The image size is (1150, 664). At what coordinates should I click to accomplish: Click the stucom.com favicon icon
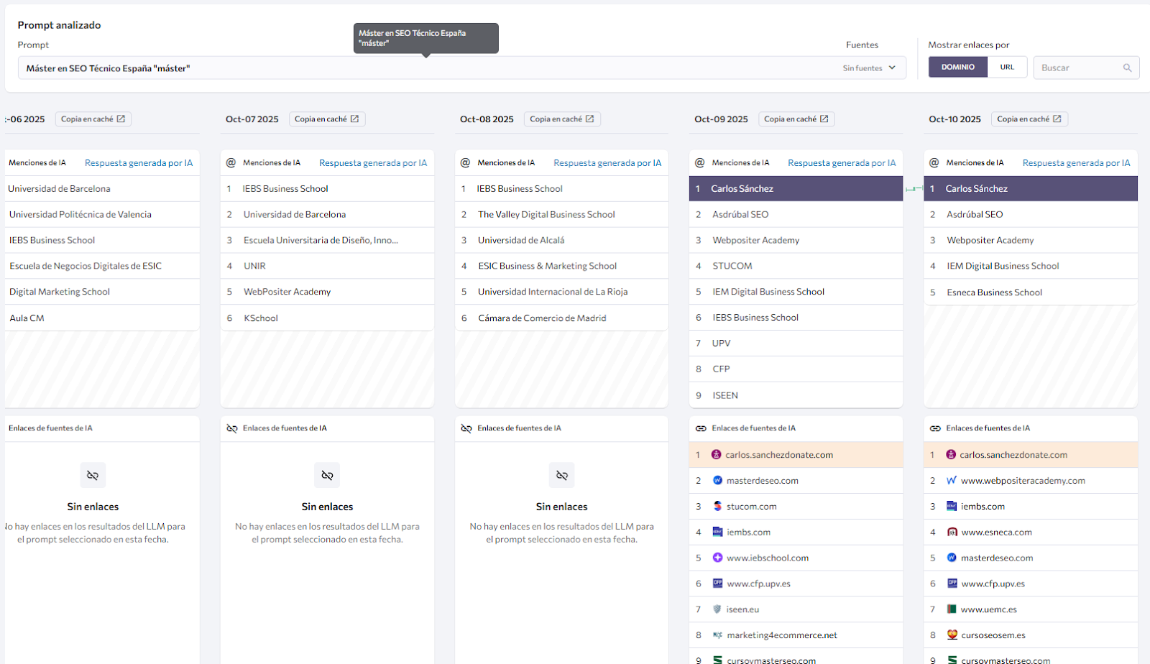point(717,507)
